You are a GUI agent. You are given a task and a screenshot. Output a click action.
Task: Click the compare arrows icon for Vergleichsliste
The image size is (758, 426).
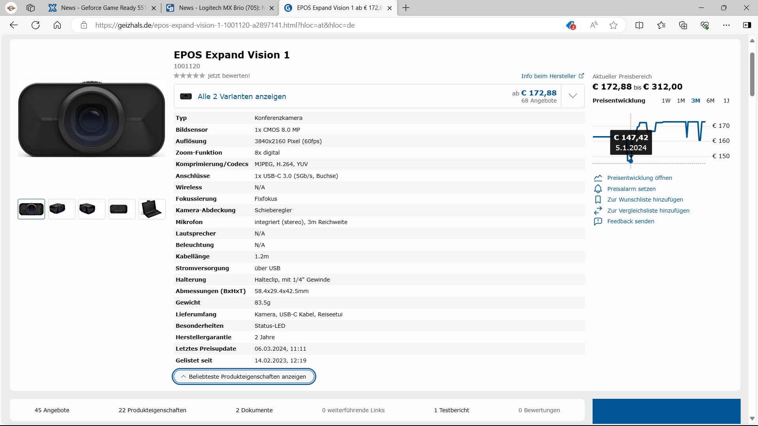(598, 210)
